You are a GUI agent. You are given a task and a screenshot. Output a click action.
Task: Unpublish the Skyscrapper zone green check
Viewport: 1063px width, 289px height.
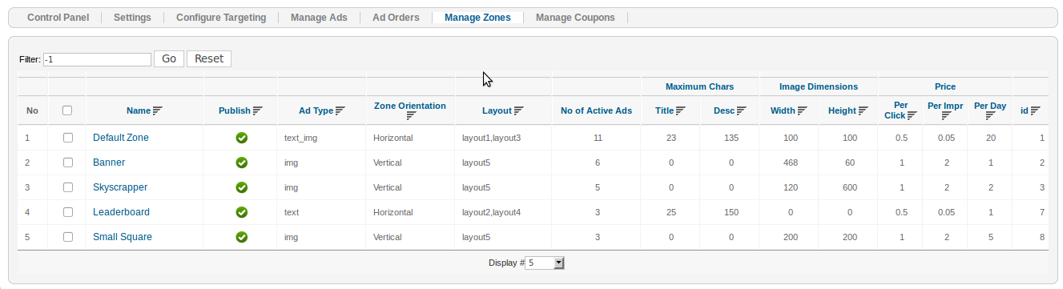pos(241,187)
